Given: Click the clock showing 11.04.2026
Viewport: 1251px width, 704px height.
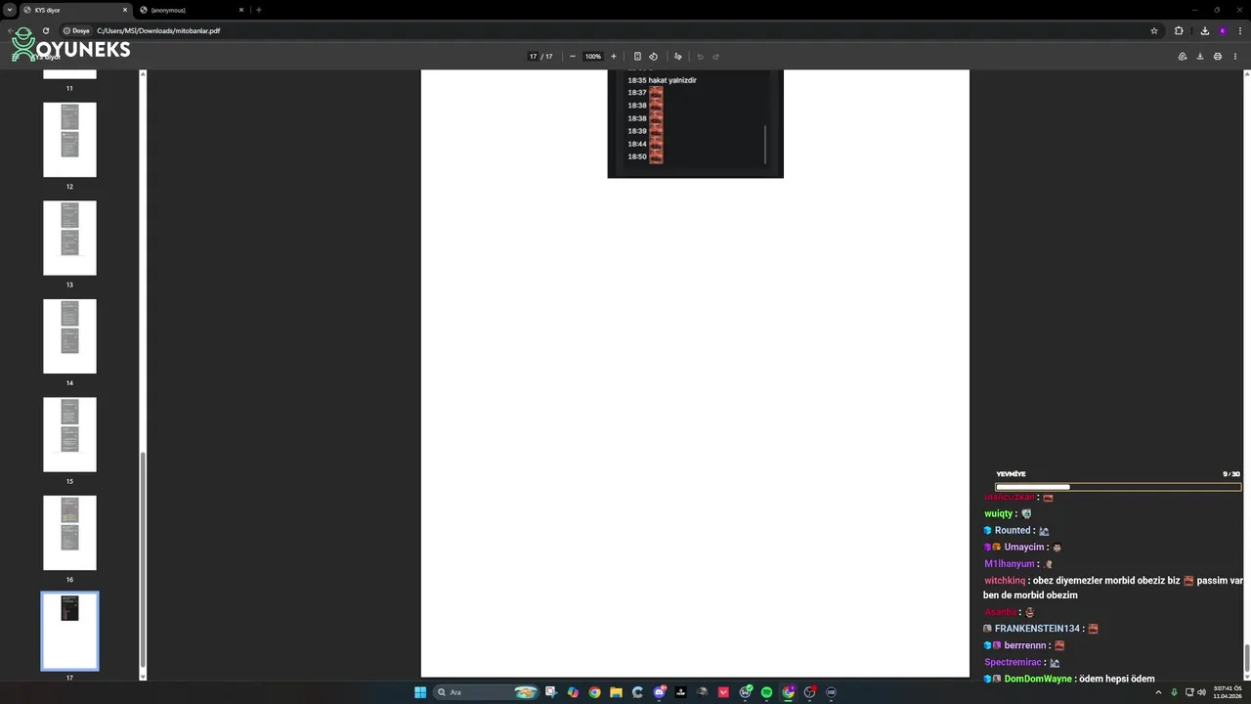Looking at the screenshot, I should [1227, 692].
